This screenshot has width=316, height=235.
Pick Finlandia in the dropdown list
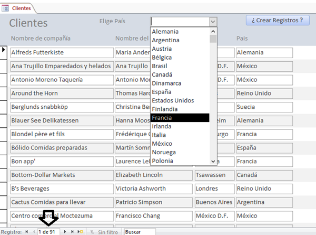(180, 109)
